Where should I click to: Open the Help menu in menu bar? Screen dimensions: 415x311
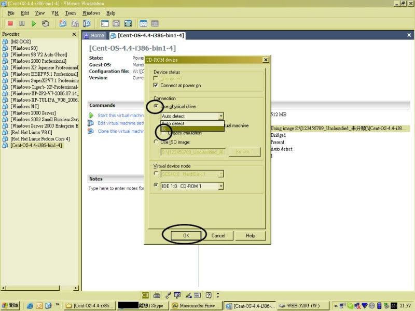tap(111, 13)
